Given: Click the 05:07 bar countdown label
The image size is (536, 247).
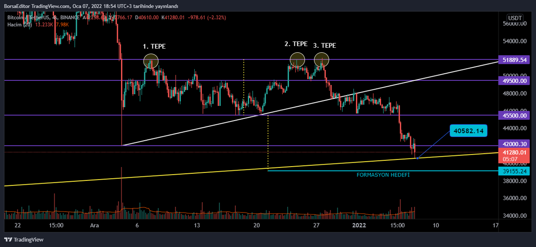Looking at the screenshot, I should pos(510,159).
